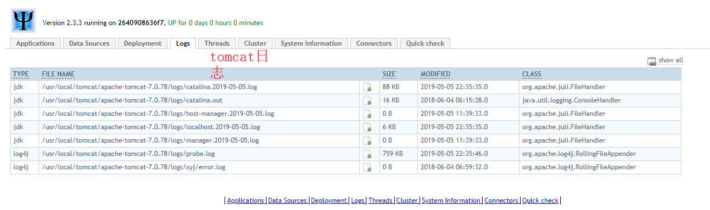This screenshot has height=210, width=710.
Task: Open probe.log file link
Action: 128,154
